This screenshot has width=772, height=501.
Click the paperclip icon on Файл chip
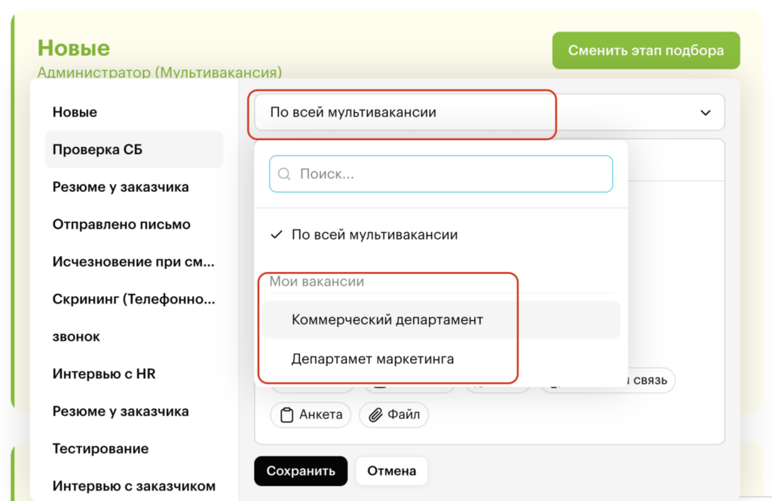tap(375, 414)
